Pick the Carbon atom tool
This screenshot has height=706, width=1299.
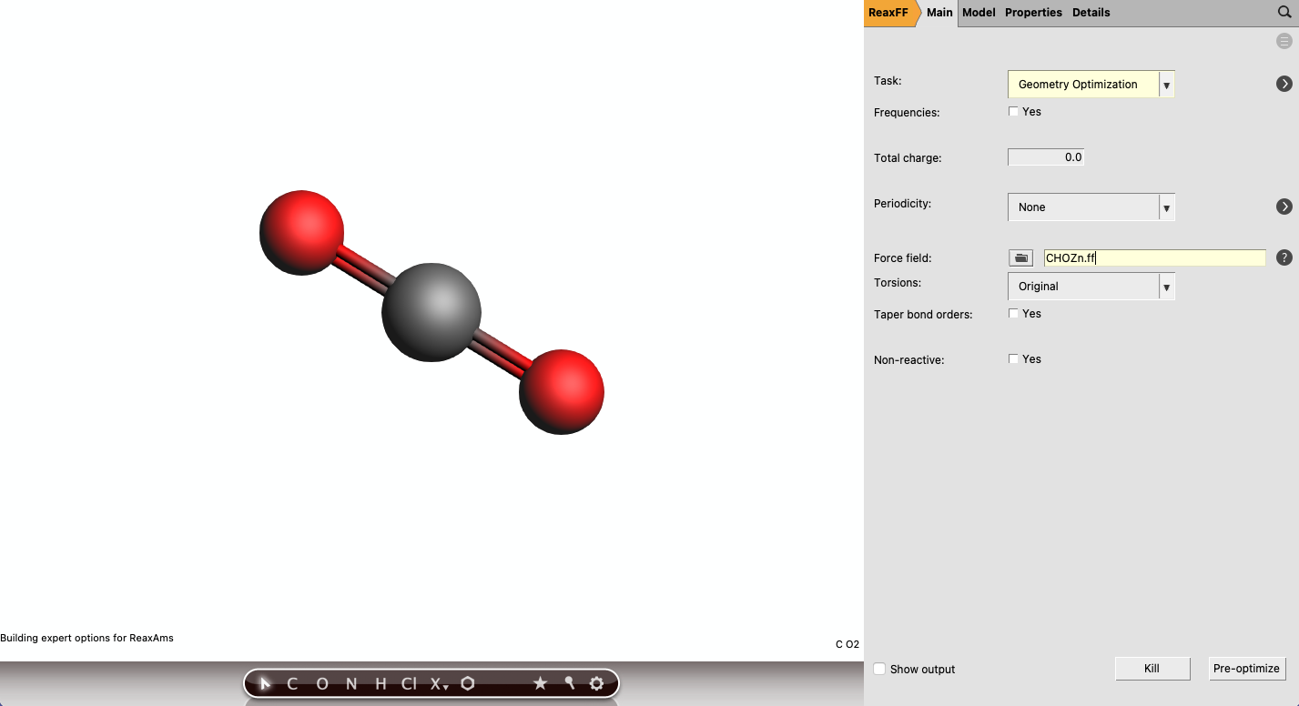coord(291,683)
